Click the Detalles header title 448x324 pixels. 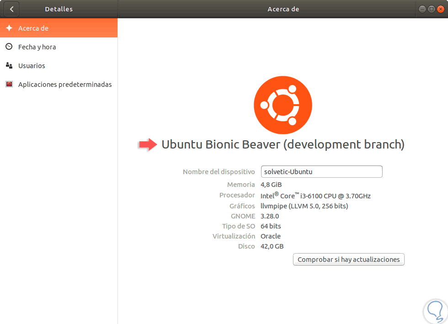[59, 9]
